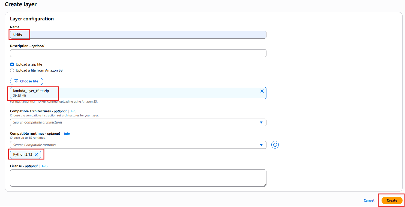Viewport: 405px width, 207px height.
Task: Select the Upload a .zip file option
Action: 12,64
